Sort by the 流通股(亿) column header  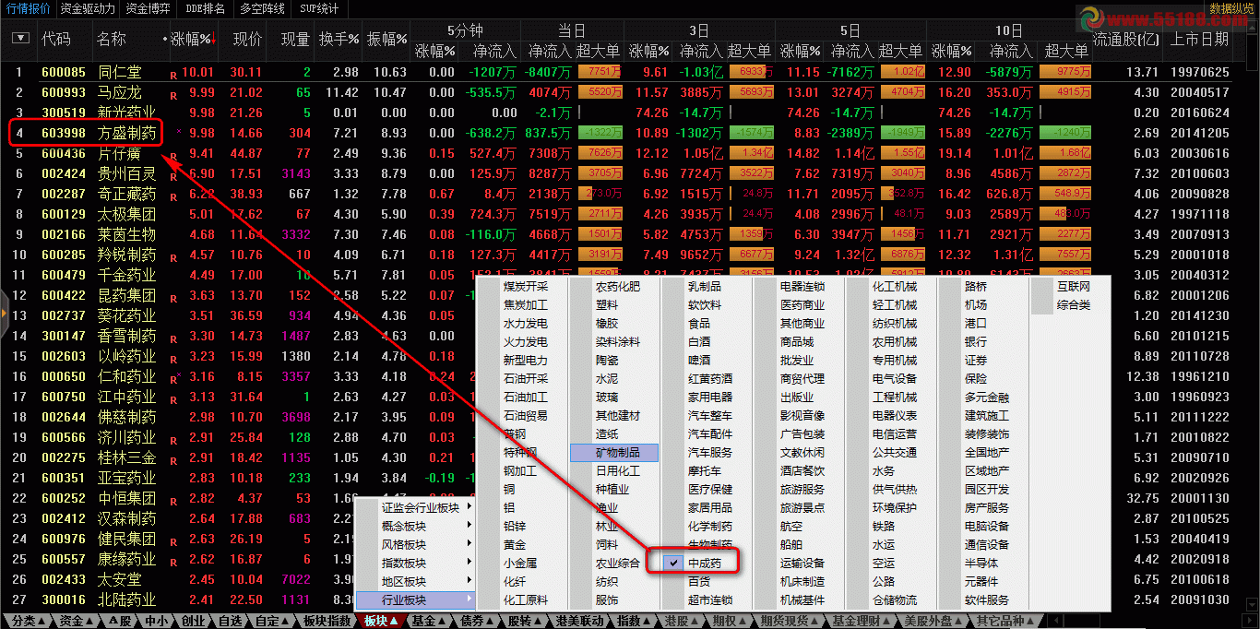(x=1125, y=40)
